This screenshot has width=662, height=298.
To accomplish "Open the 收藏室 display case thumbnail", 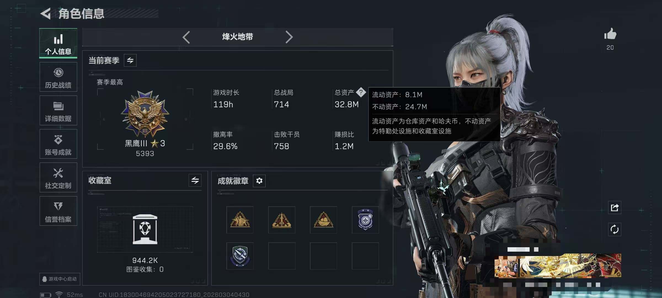I will (x=145, y=229).
